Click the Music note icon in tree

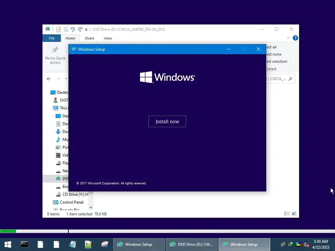[x=58, y=139]
